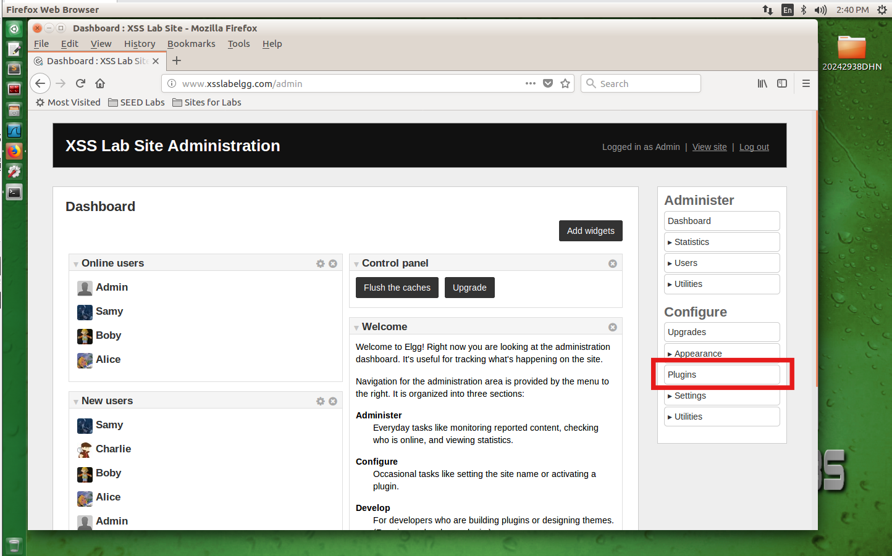The height and width of the screenshot is (556, 892).
Task: Save page to Pocket icon
Action: pos(548,83)
